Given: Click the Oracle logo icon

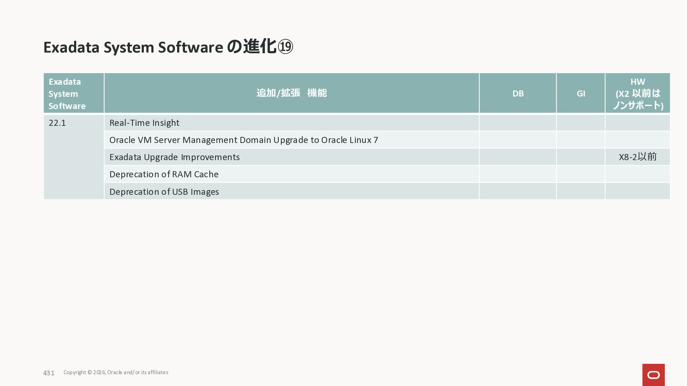Looking at the screenshot, I should coord(653,375).
